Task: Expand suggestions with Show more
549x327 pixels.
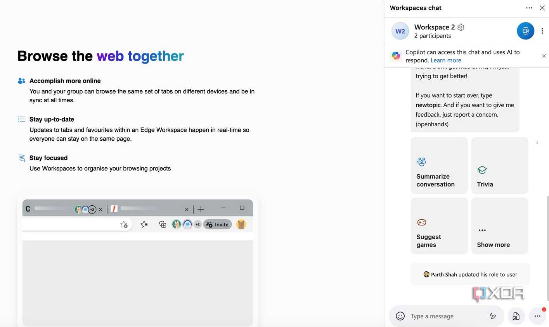Action: [500, 226]
